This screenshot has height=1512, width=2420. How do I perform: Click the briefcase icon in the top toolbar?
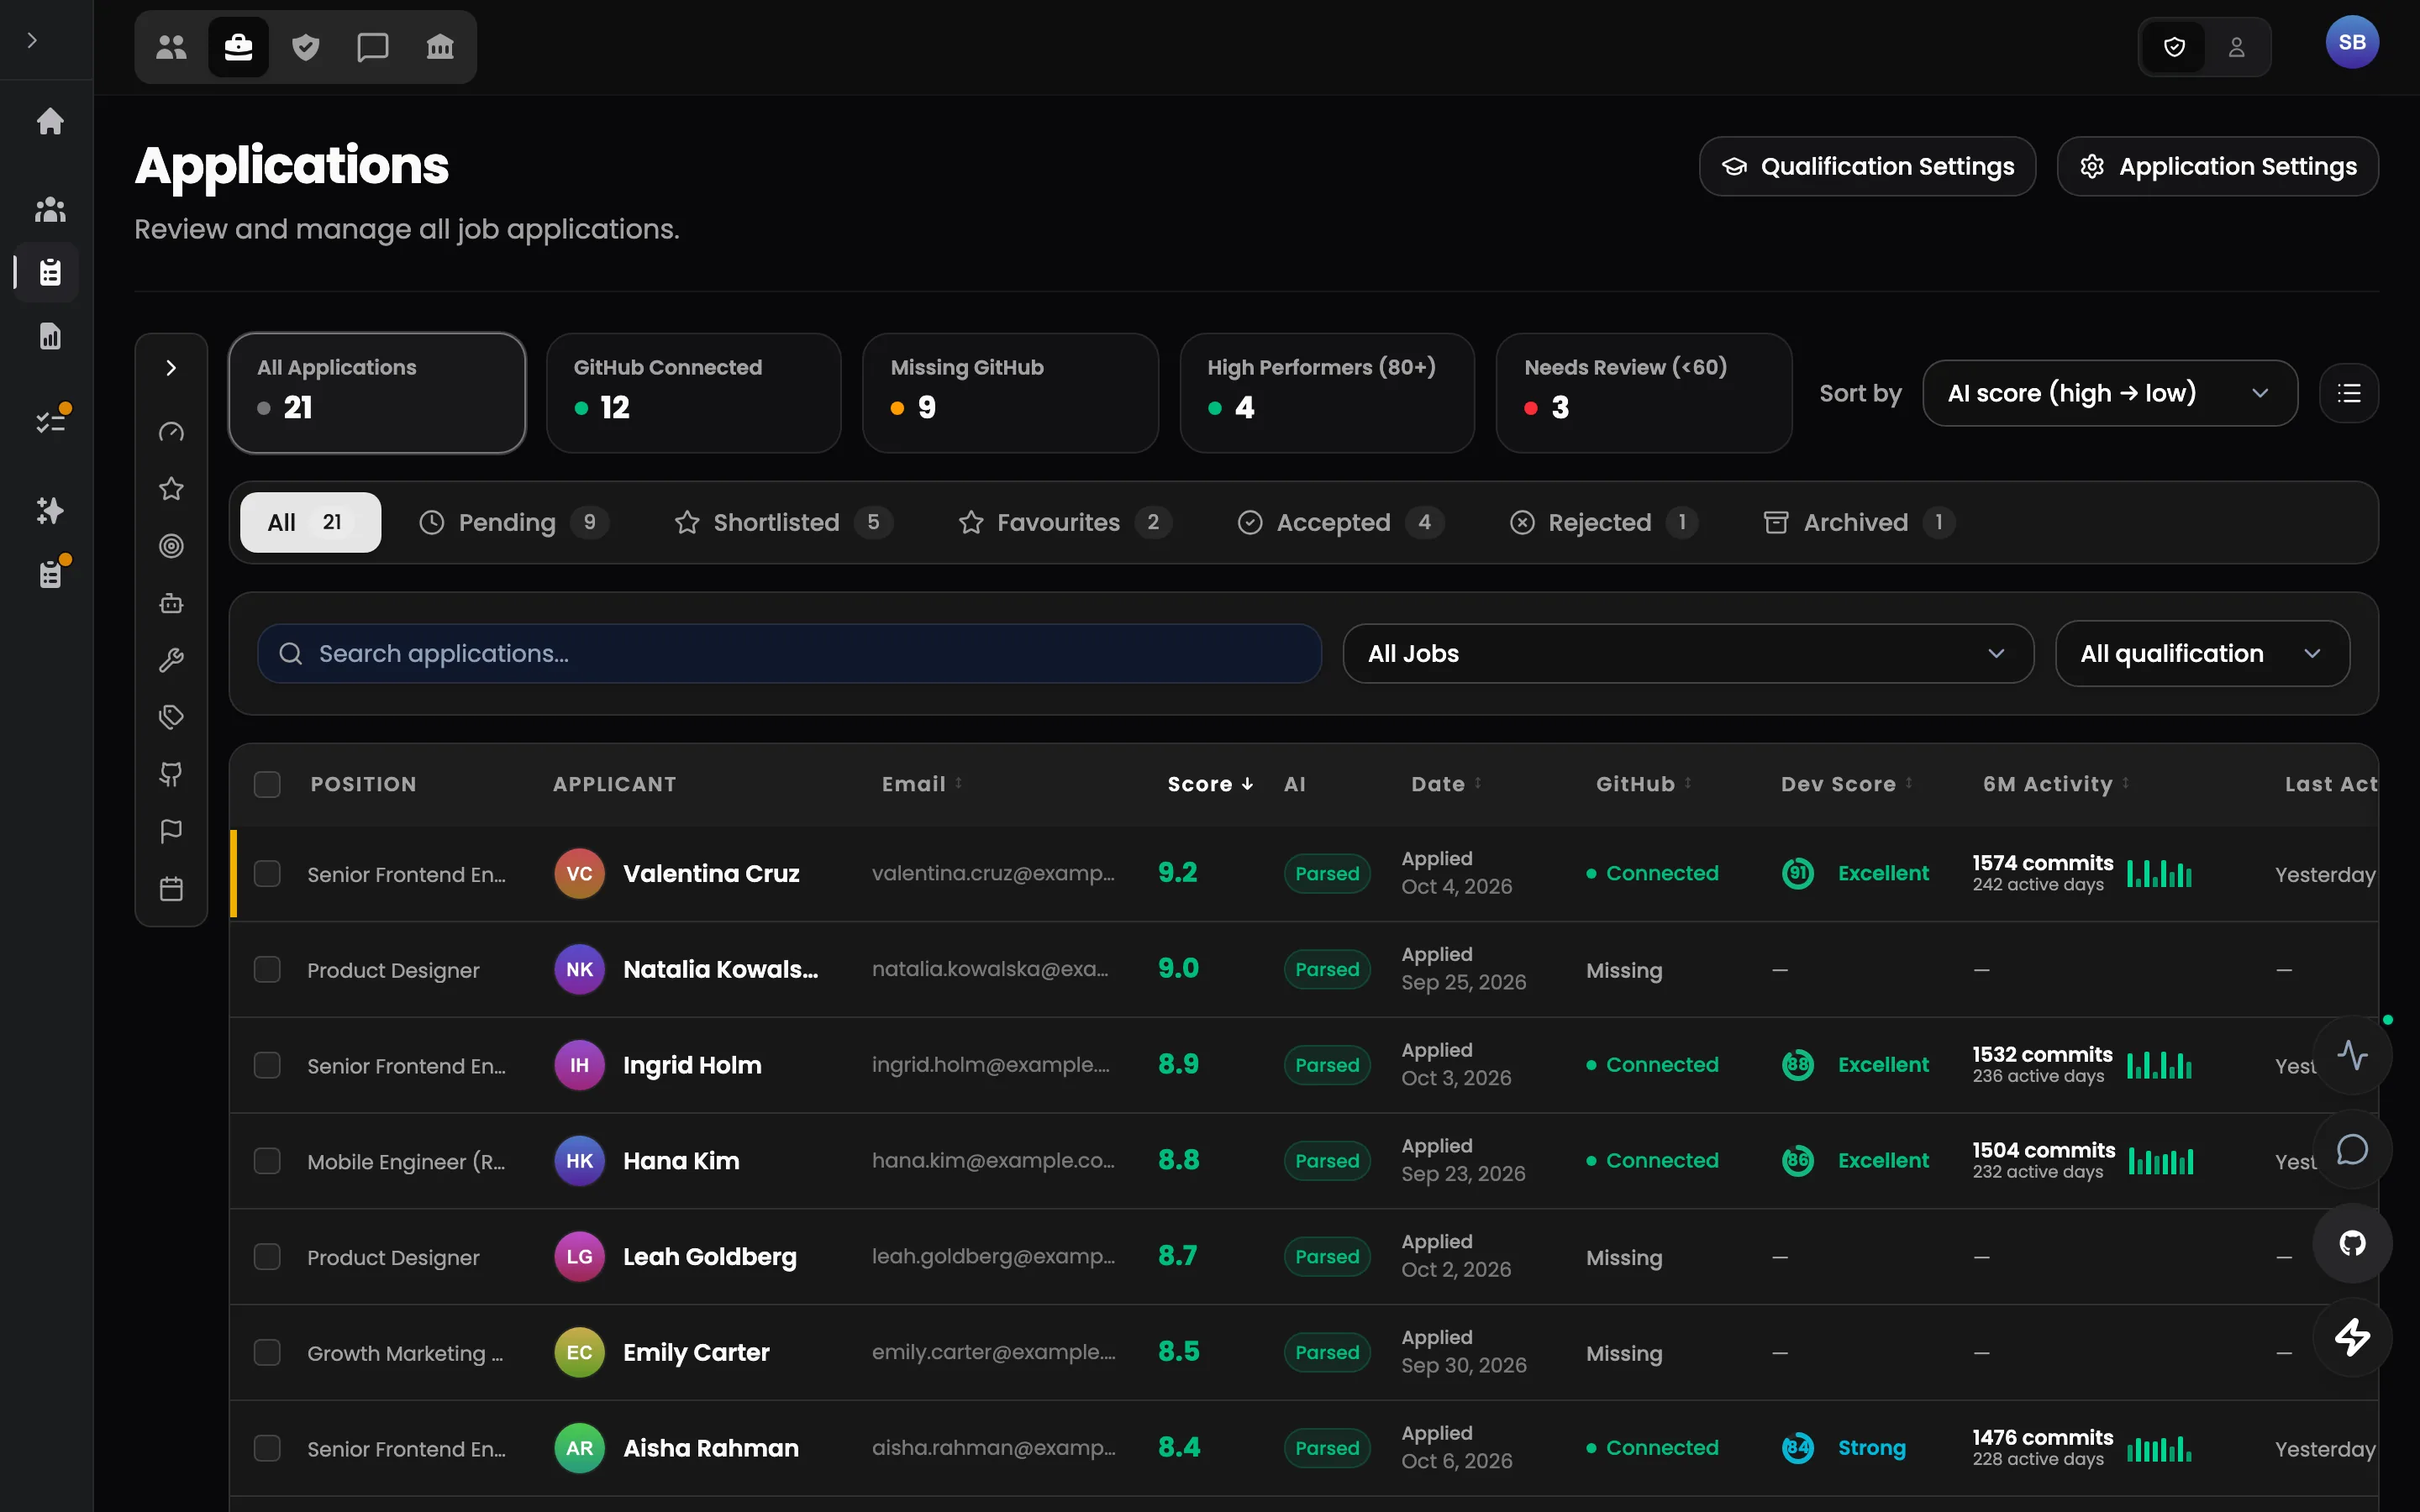coord(238,47)
